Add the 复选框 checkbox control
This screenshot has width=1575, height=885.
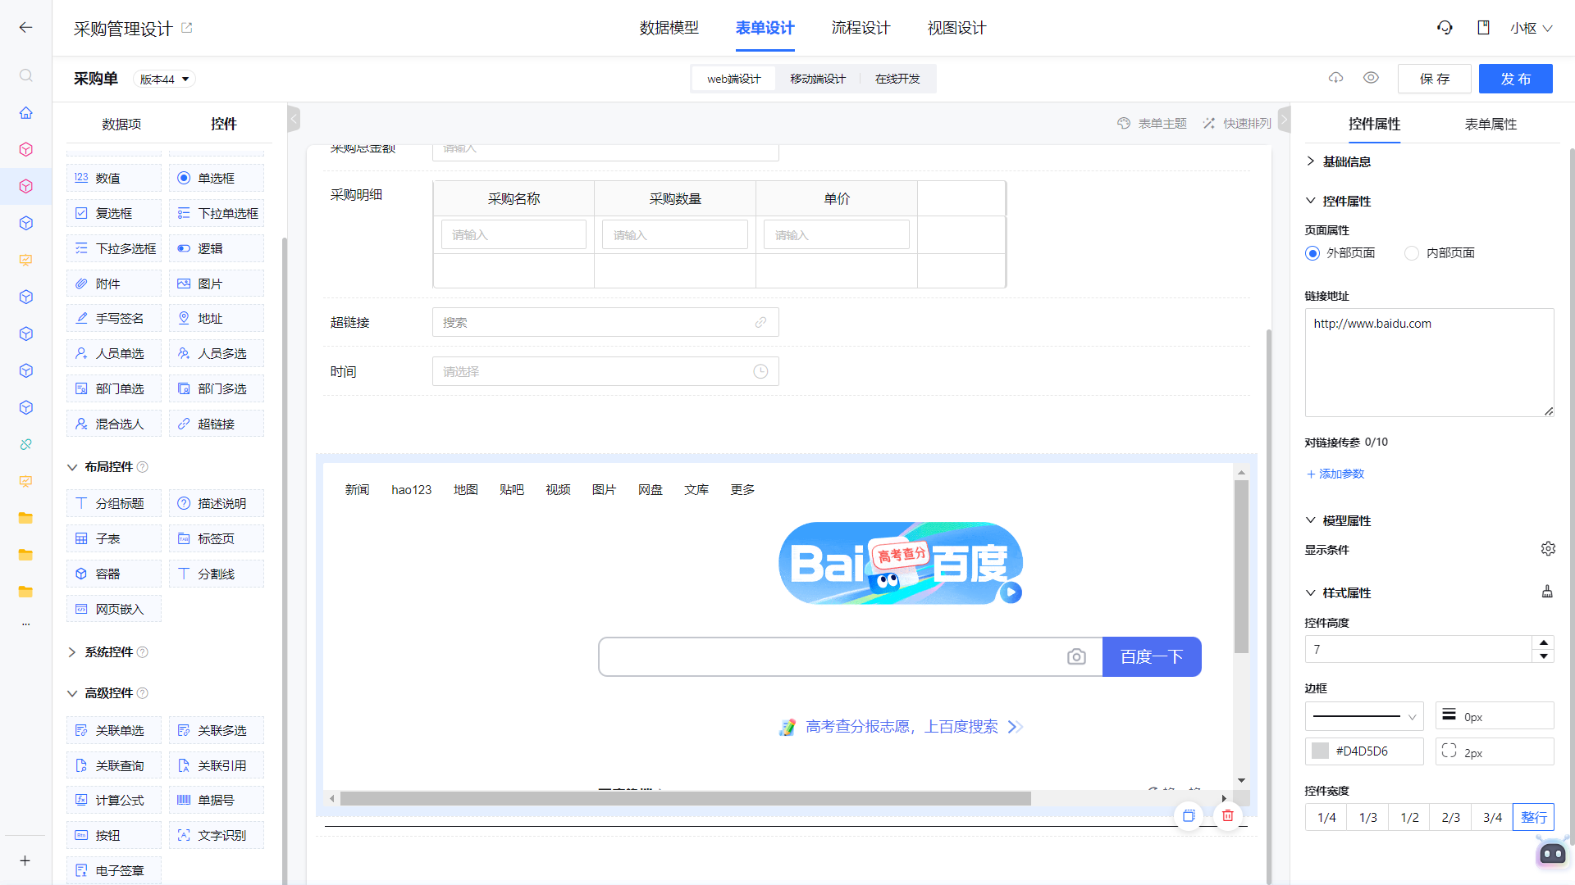pyautogui.click(x=114, y=213)
